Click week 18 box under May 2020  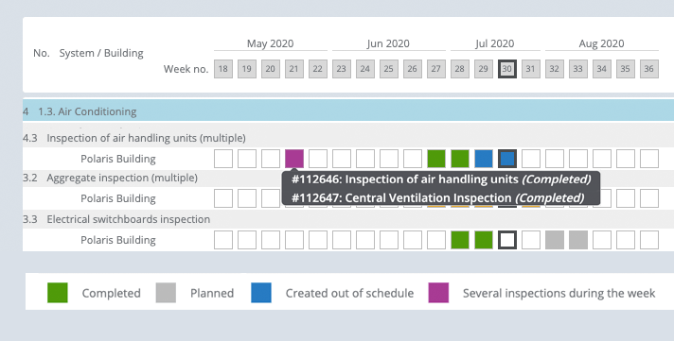223,69
